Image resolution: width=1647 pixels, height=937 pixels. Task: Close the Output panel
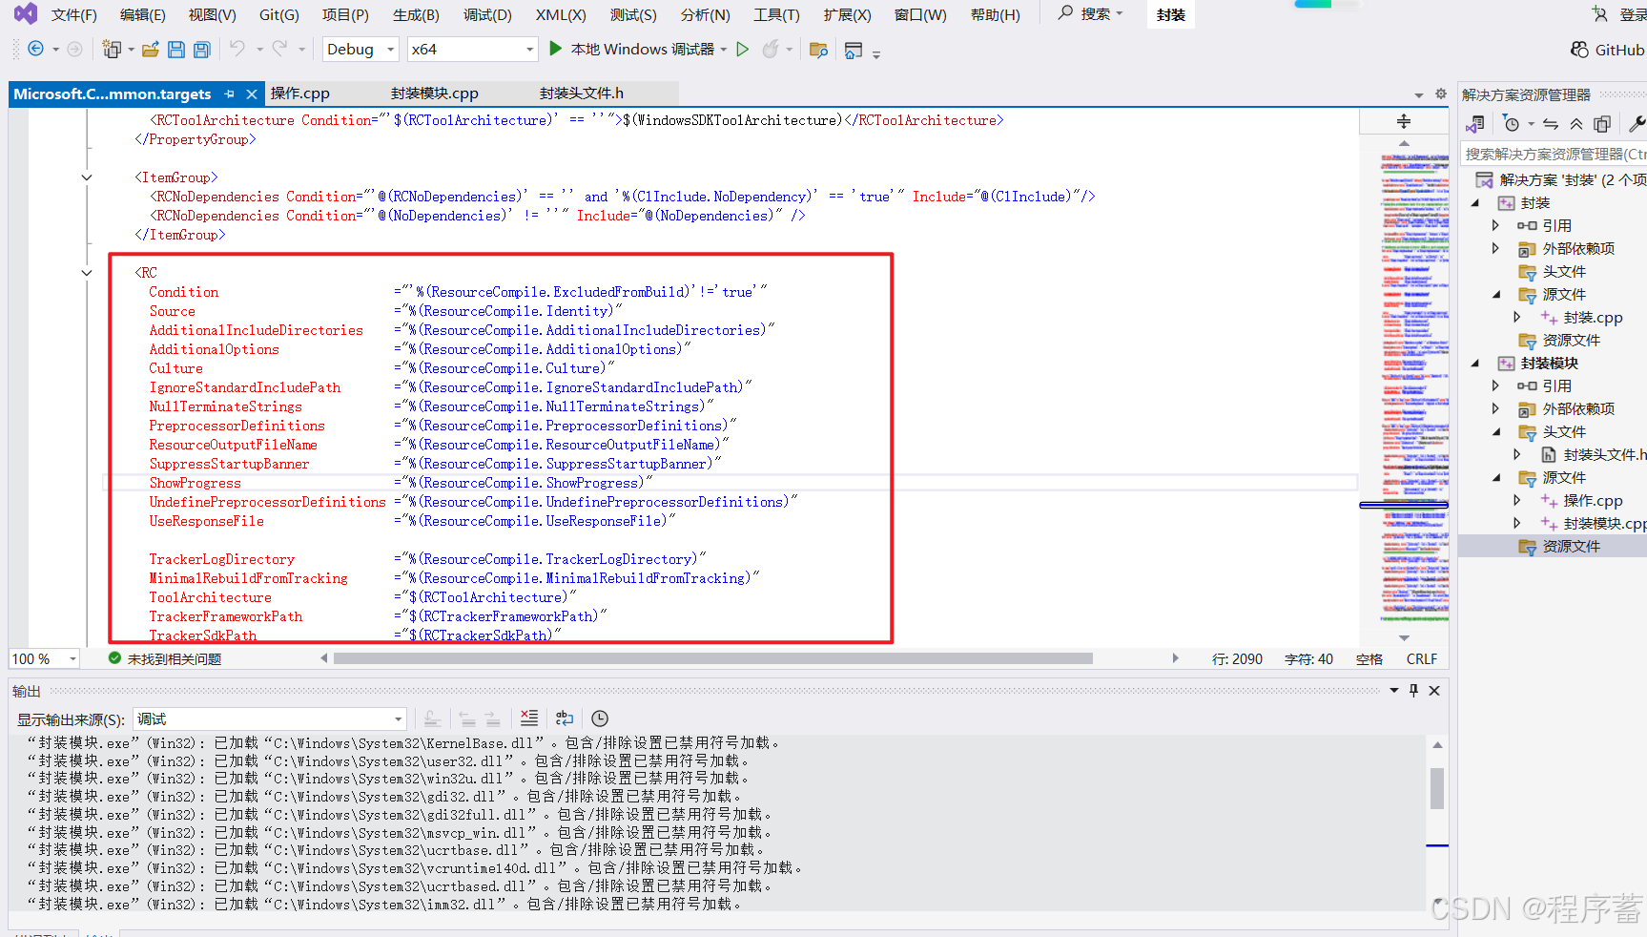coord(1434,690)
